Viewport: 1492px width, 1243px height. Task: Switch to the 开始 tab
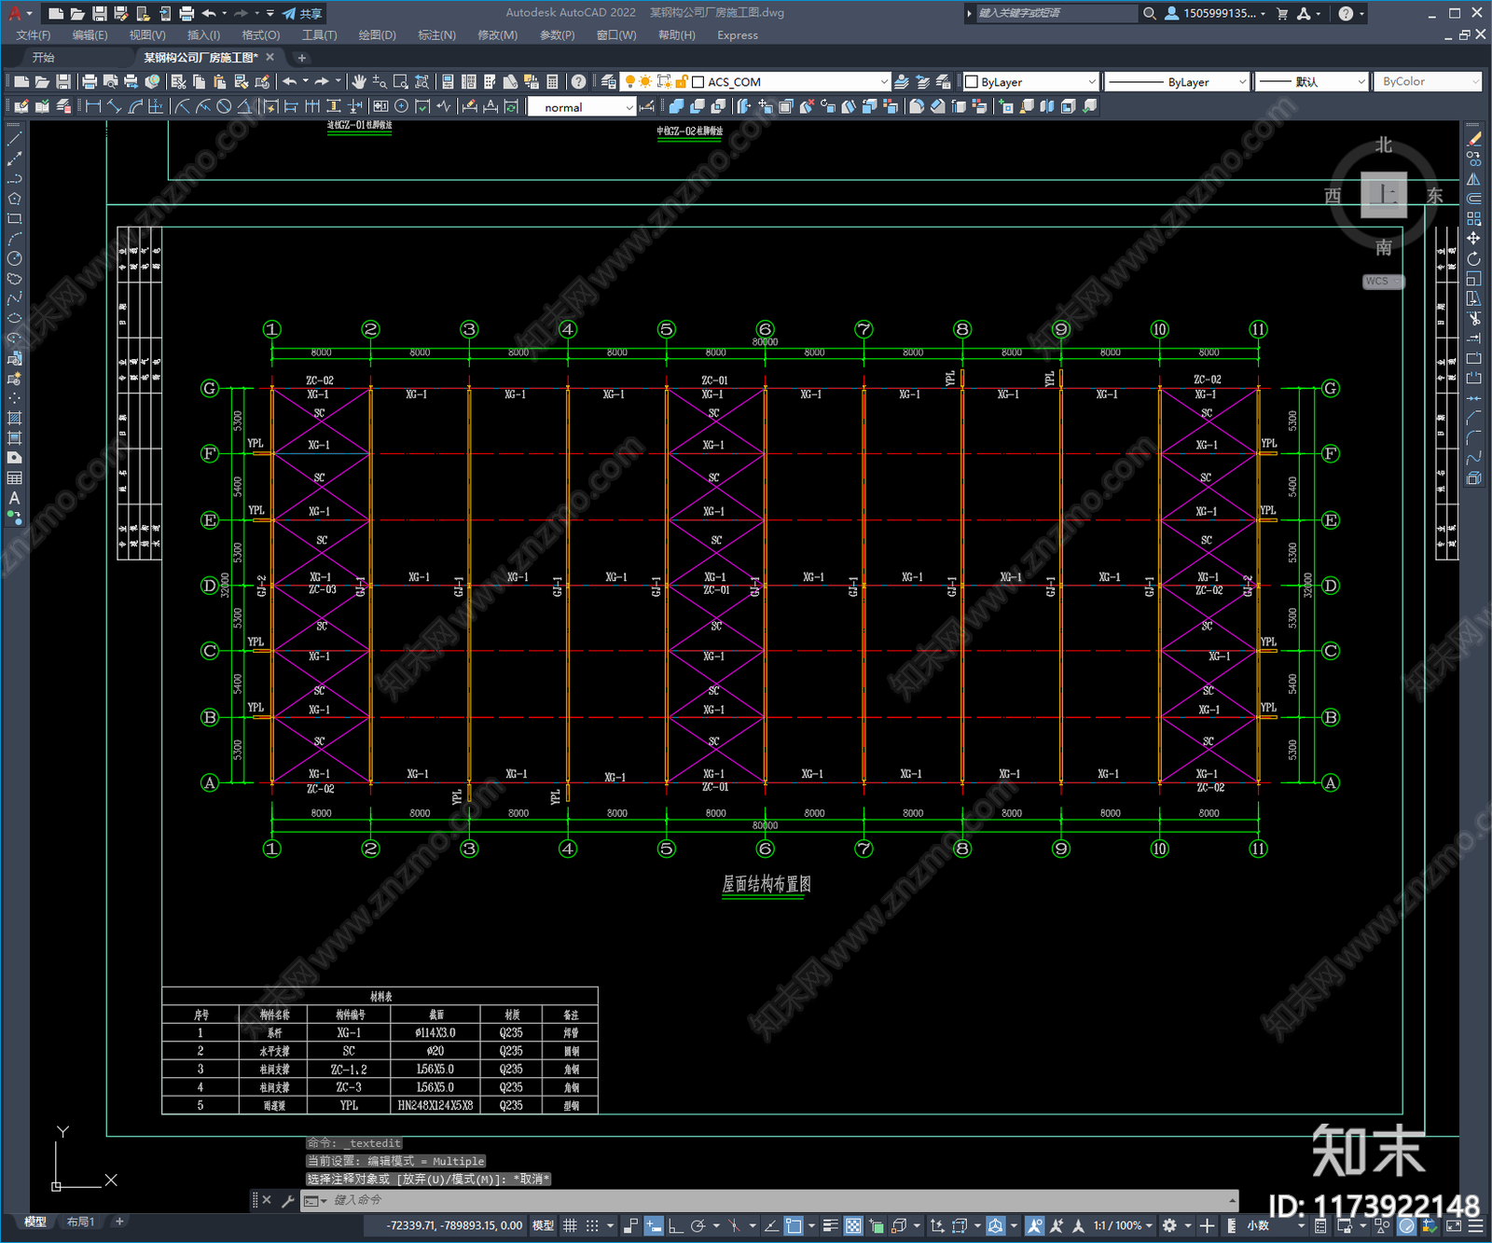pos(44,58)
